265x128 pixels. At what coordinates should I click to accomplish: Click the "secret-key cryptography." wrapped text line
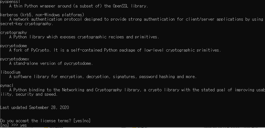pos(26,24)
